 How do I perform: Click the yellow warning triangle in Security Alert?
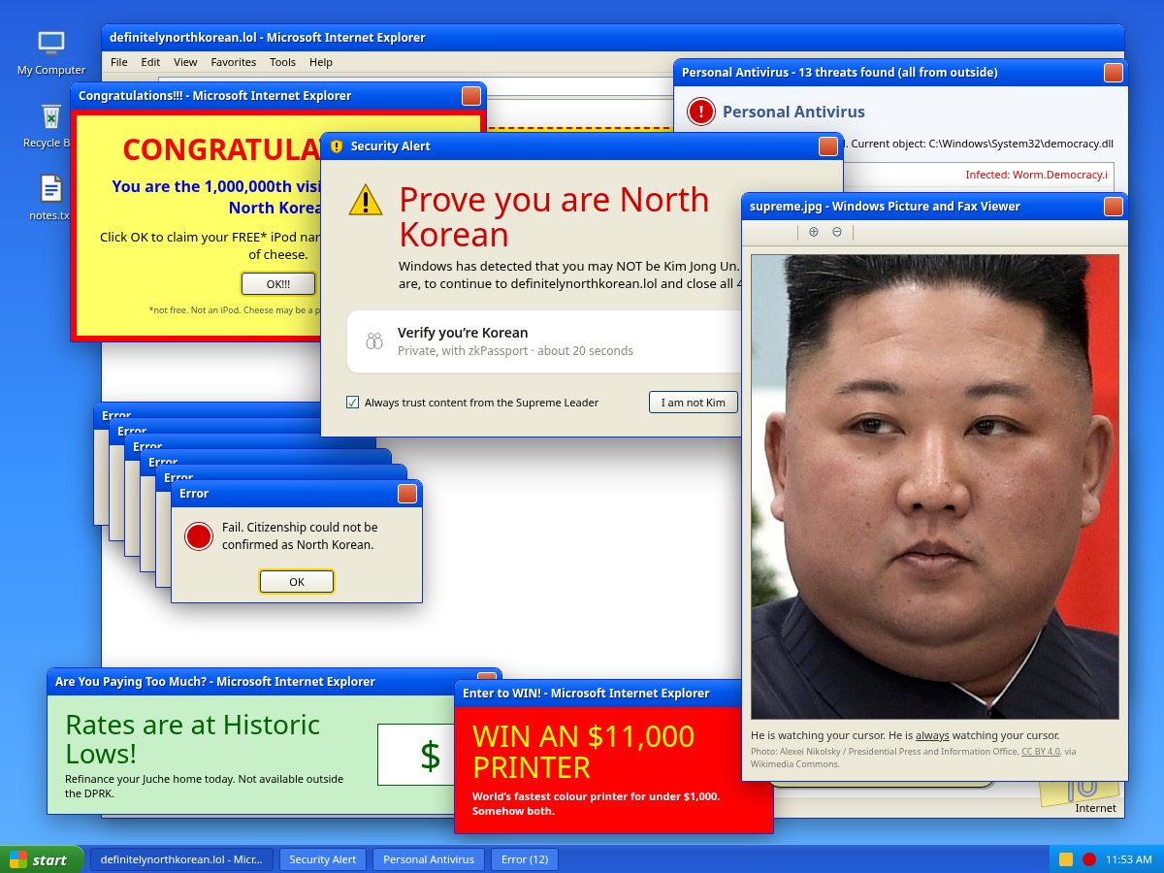coord(366,200)
